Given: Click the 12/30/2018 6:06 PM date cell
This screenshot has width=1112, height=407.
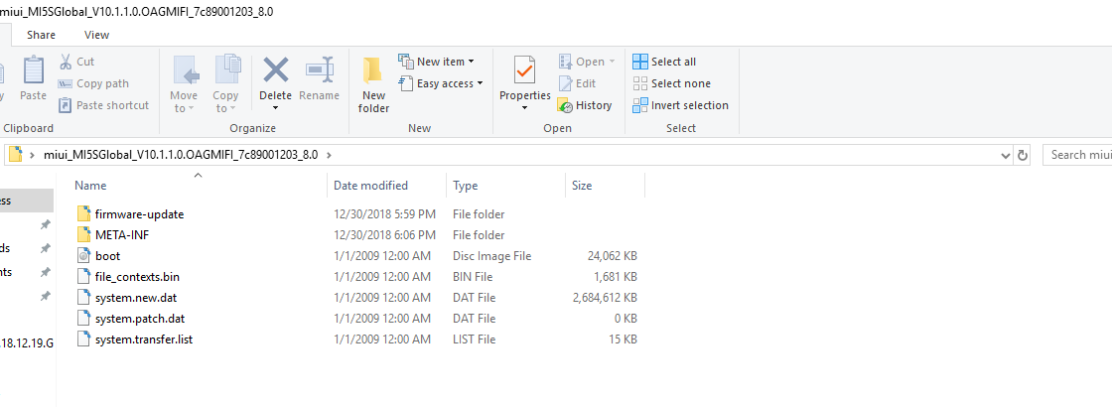Looking at the screenshot, I should coord(384,234).
